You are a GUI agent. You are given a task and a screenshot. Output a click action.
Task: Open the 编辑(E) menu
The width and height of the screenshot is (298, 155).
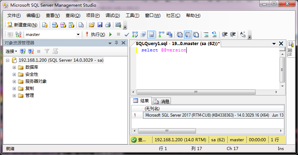point(33,15)
